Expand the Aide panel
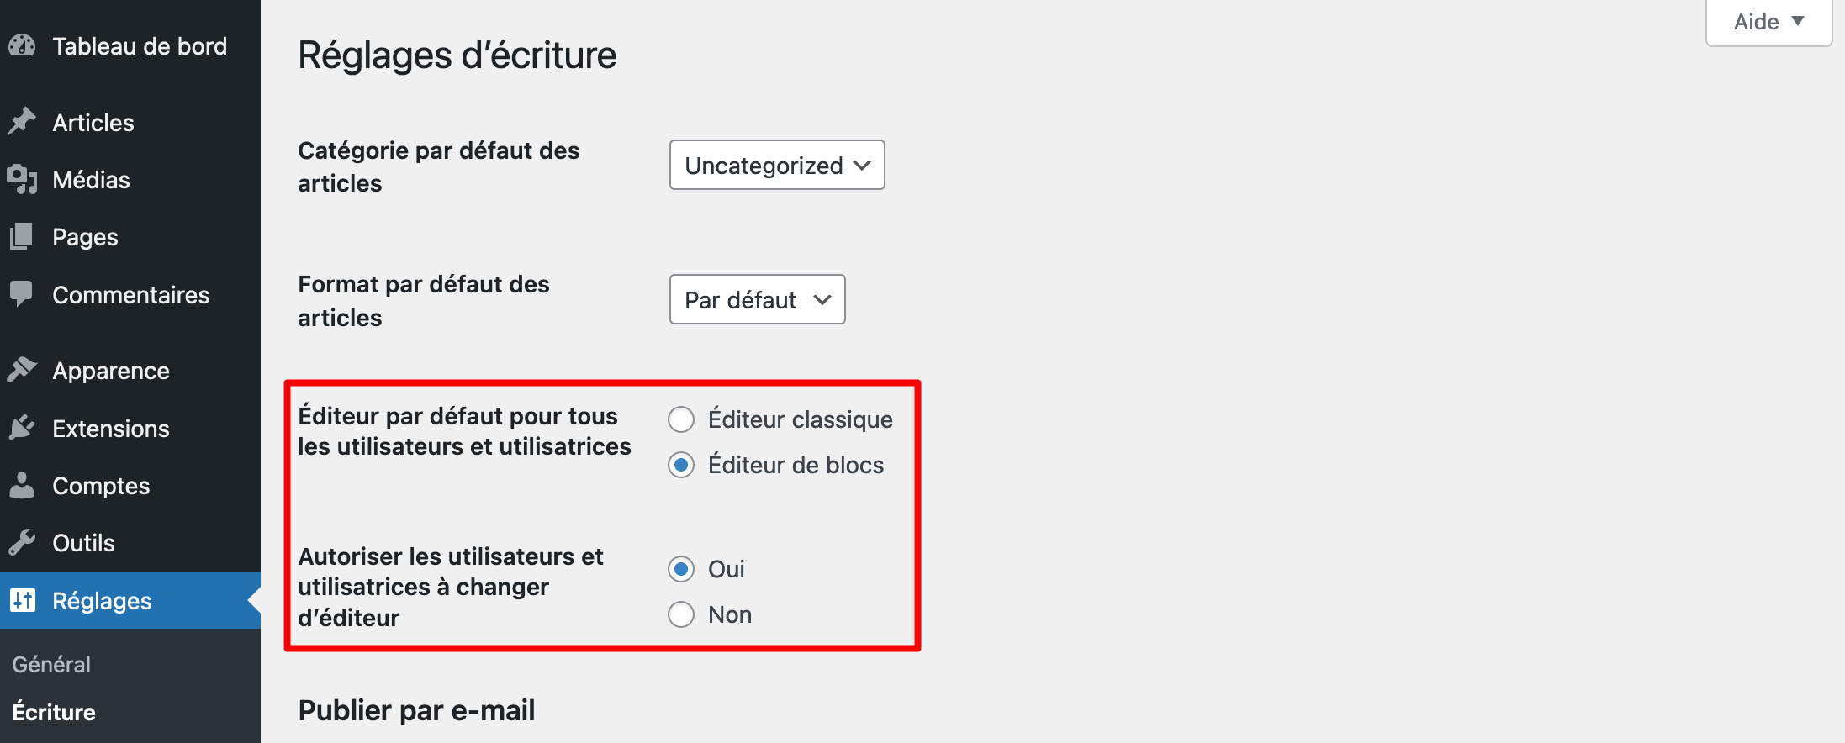Screen dimensions: 1845x743 [x=1767, y=22]
